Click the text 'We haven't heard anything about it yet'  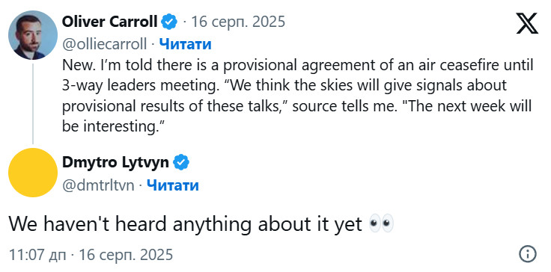(x=185, y=224)
